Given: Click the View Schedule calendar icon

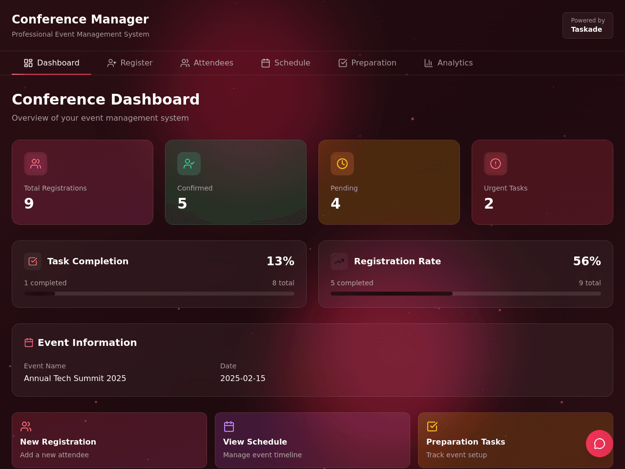Looking at the screenshot, I should 229,426.
